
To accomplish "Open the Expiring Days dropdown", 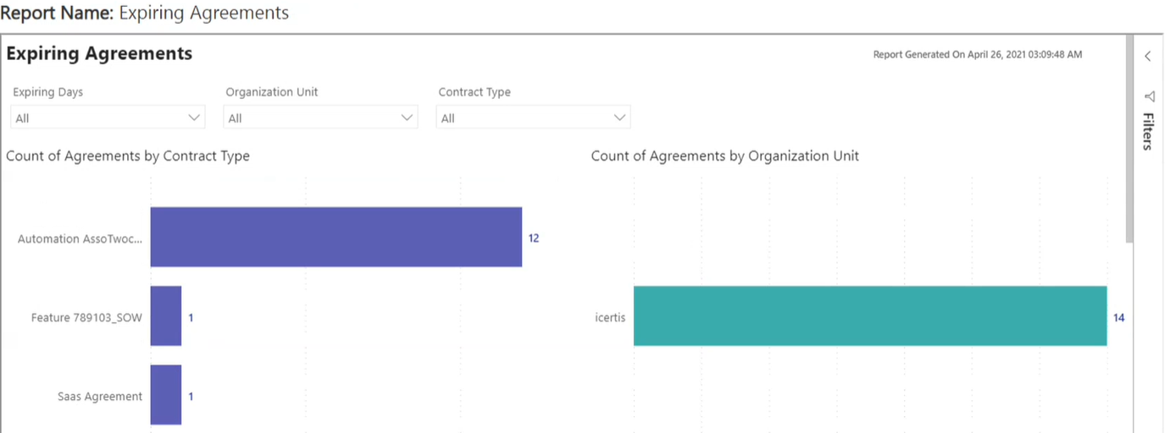I will pos(108,118).
